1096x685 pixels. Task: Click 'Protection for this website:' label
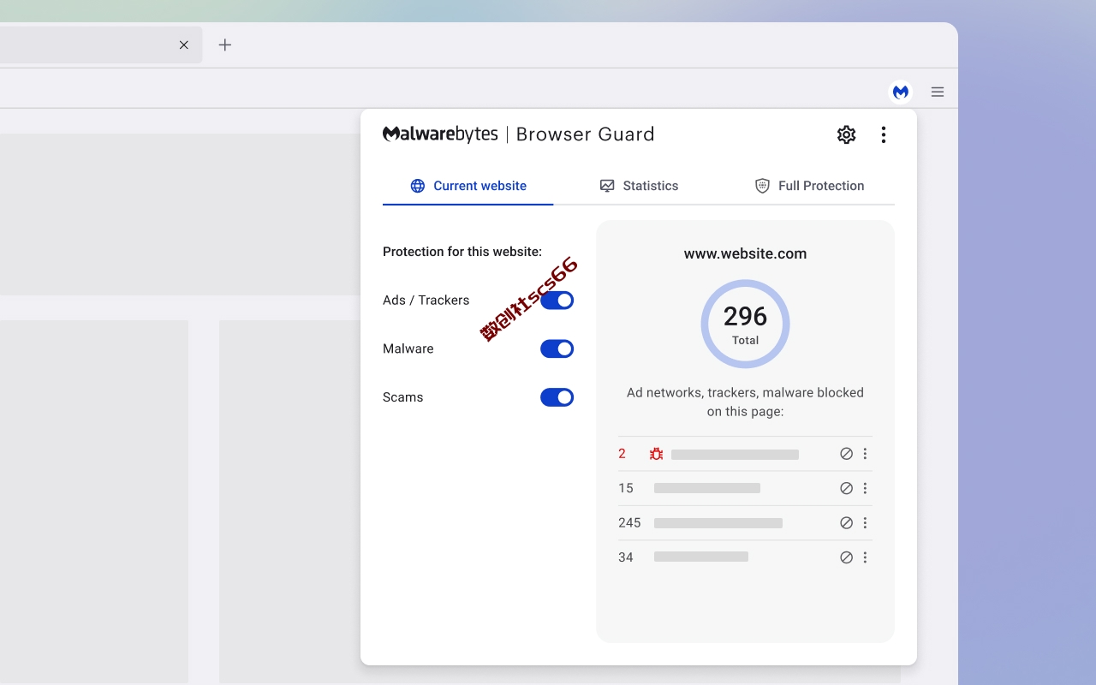462,252
